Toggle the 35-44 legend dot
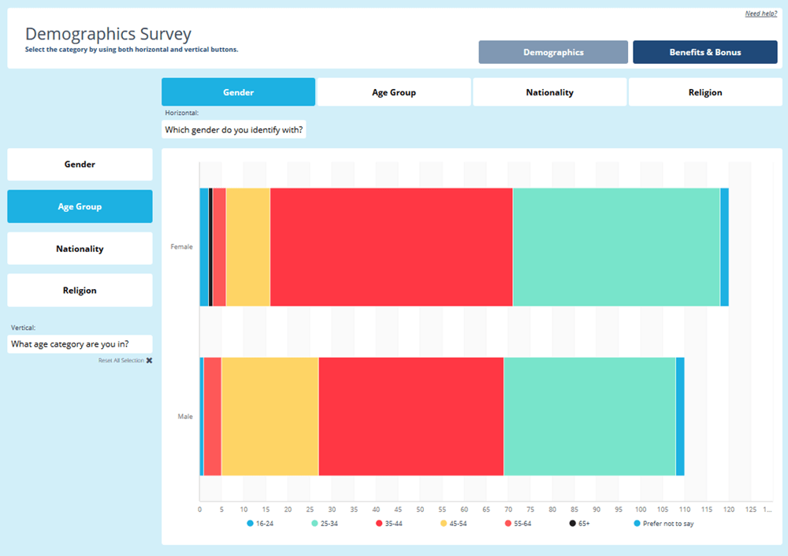788x556 pixels. [379, 524]
